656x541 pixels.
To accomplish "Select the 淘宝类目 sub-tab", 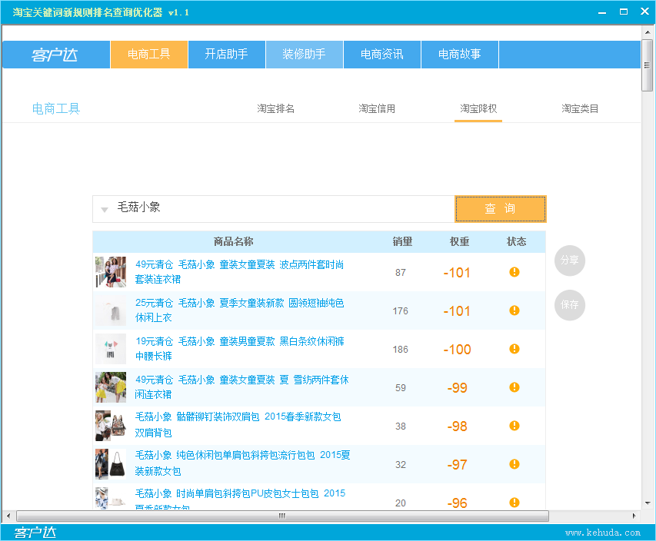I will point(580,108).
